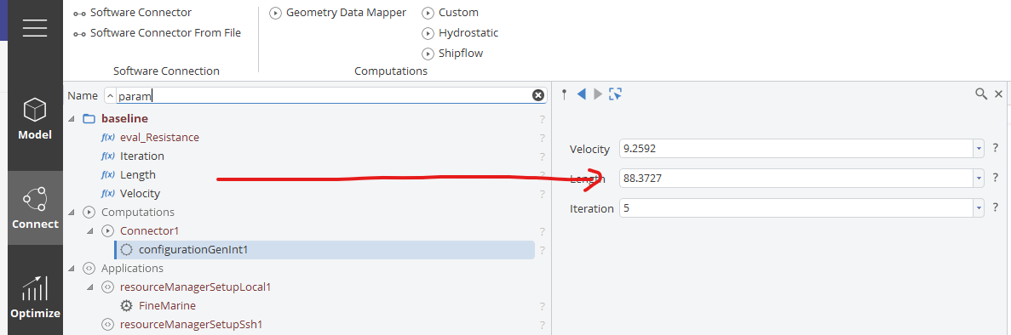Open the Length field dropdown

[979, 179]
